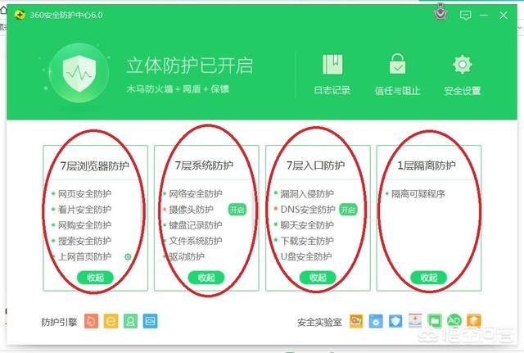The width and height of the screenshot is (524, 353).
Task: Click the 键盘记录防护 item
Action: point(196,225)
